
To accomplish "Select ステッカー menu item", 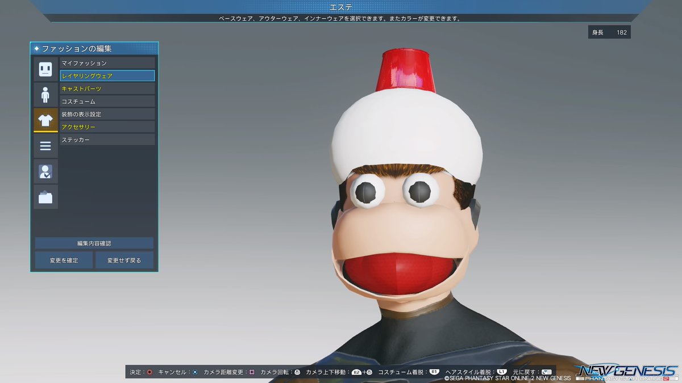I will [x=107, y=140].
